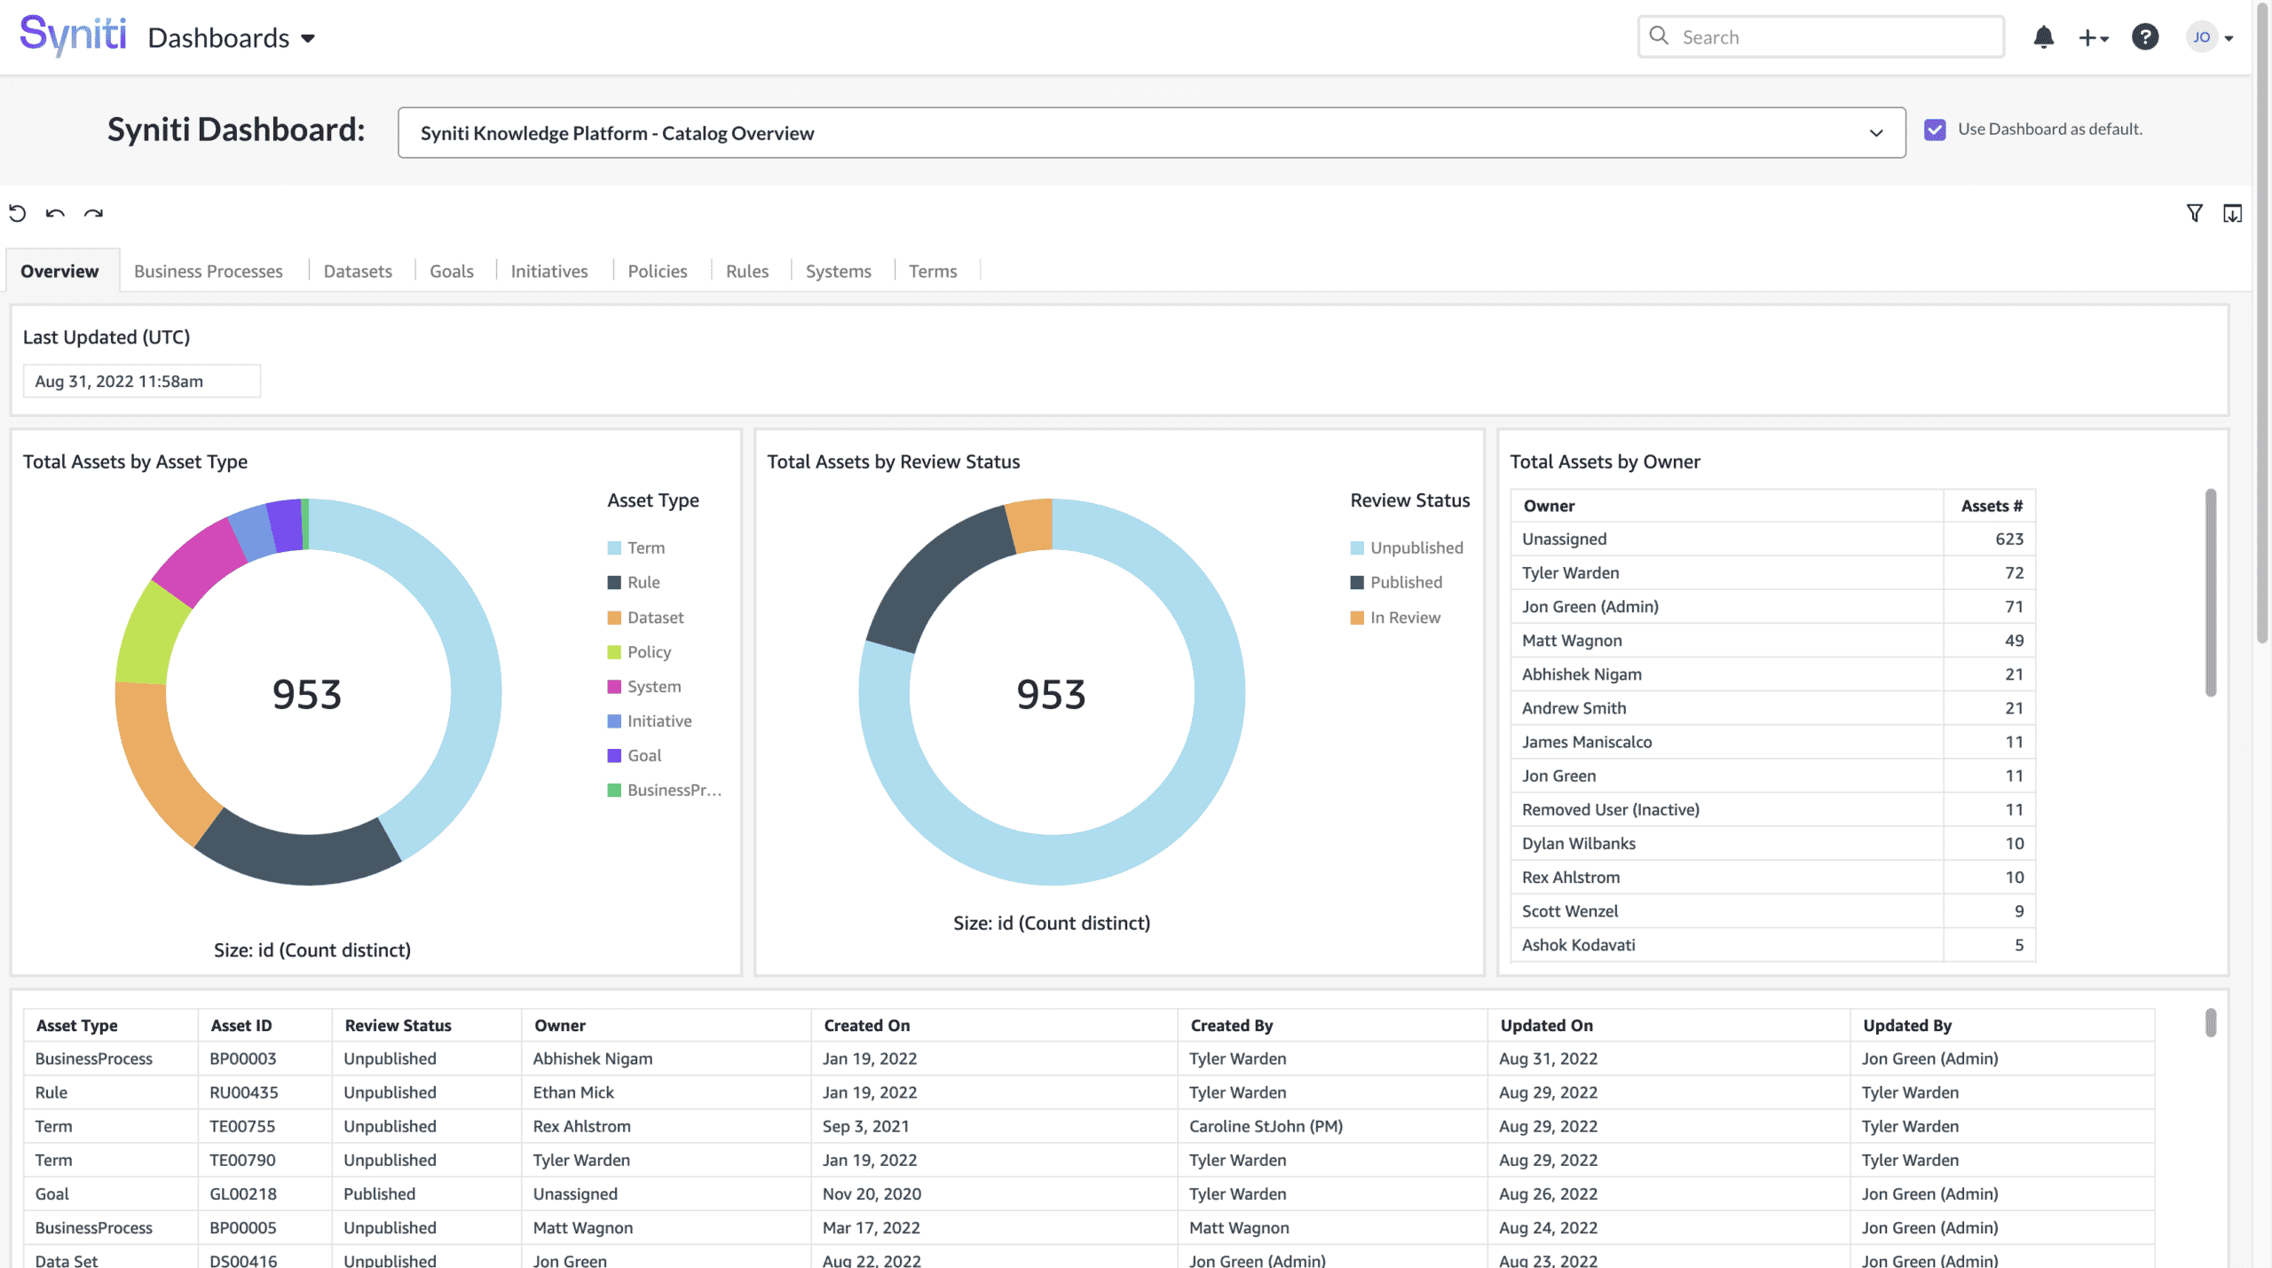Toggle Use Dashboard as default checkbox

click(1935, 130)
